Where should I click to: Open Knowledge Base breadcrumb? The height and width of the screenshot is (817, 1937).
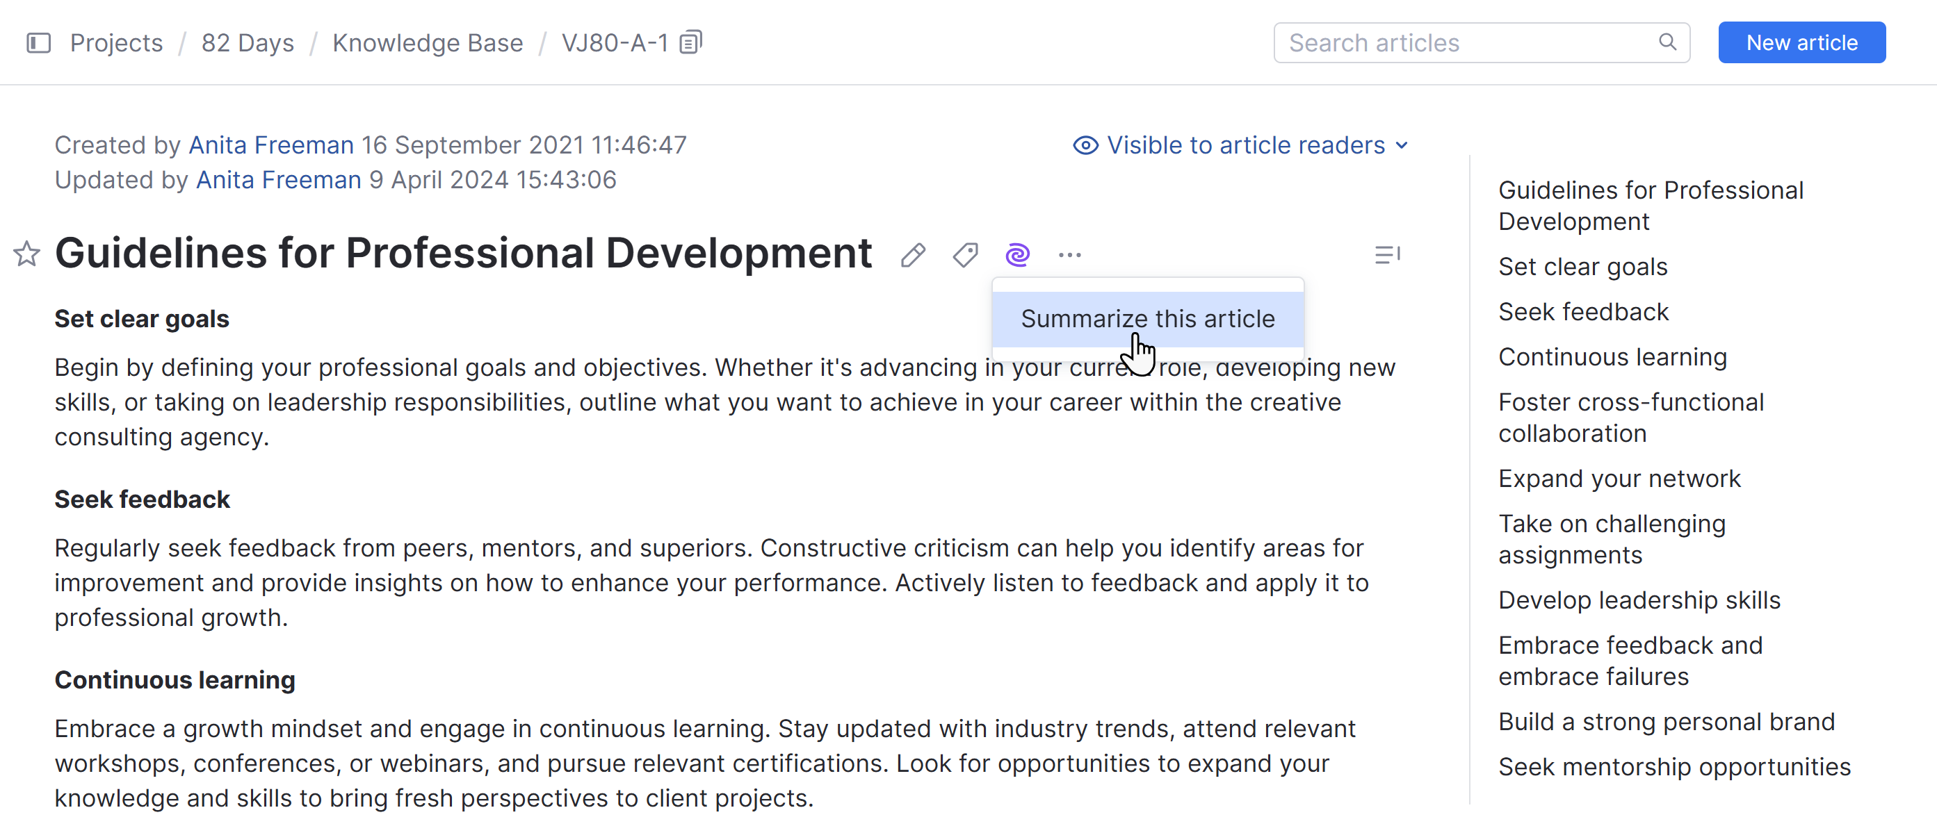(427, 43)
